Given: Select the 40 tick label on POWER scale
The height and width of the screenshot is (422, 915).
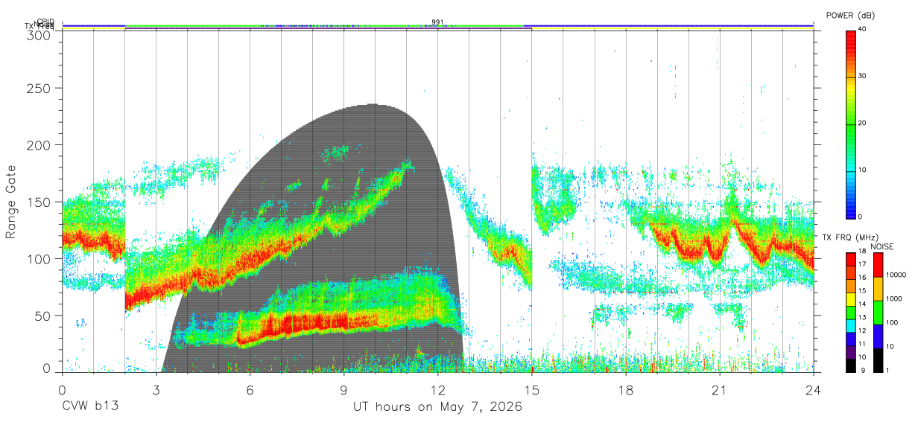Looking at the screenshot, I should click(862, 29).
